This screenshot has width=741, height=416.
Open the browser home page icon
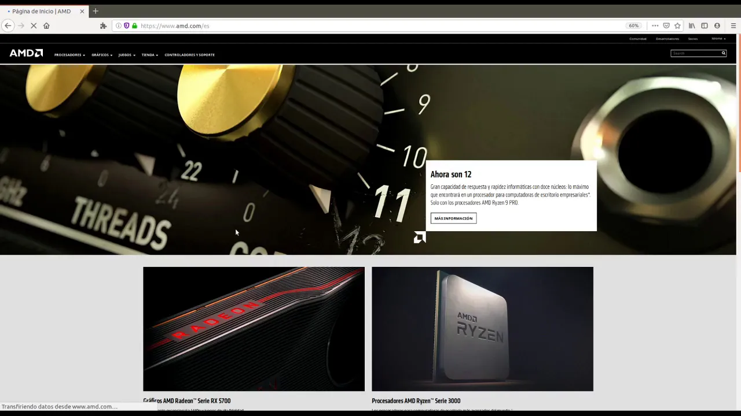46,25
